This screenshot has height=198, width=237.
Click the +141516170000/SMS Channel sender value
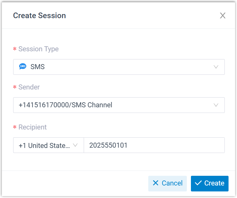click(66, 105)
